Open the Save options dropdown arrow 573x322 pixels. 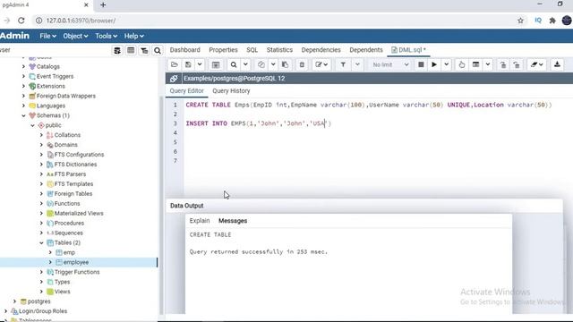[x=200, y=64]
